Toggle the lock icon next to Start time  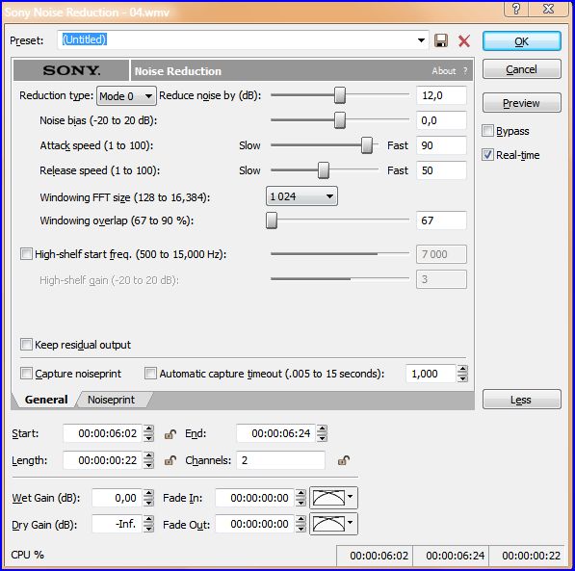(x=170, y=434)
